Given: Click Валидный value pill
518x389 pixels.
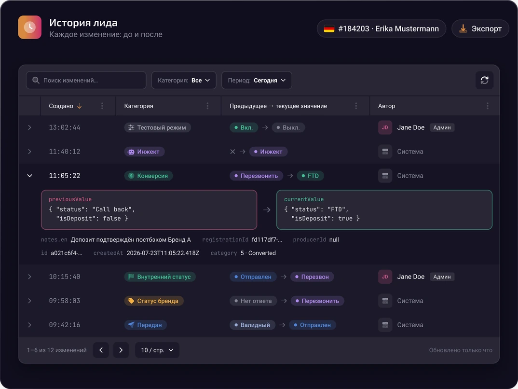Looking at the screenshot, I should (252, 325).
